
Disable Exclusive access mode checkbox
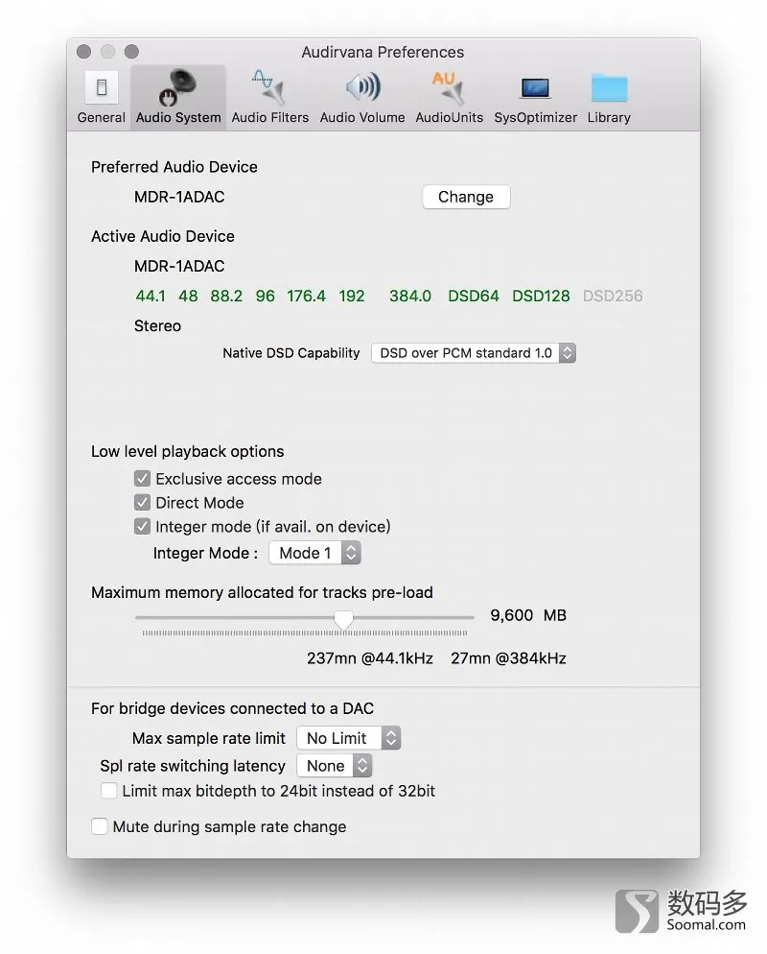(x=142, y=479)
